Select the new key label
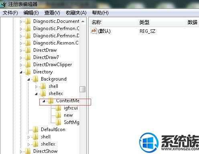 68,115
